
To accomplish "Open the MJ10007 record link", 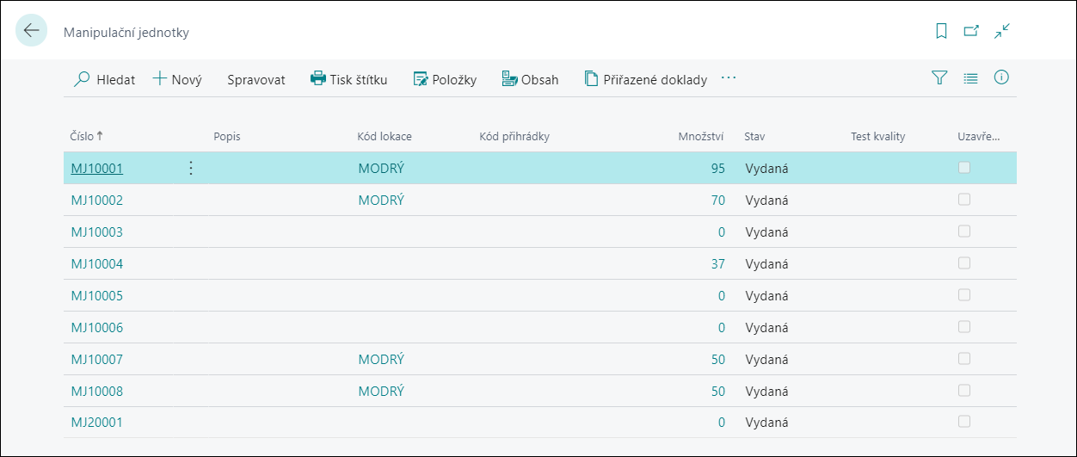I will point(97,359).
